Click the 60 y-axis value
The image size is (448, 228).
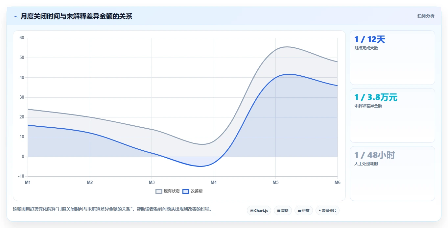[x=22, y=38]
